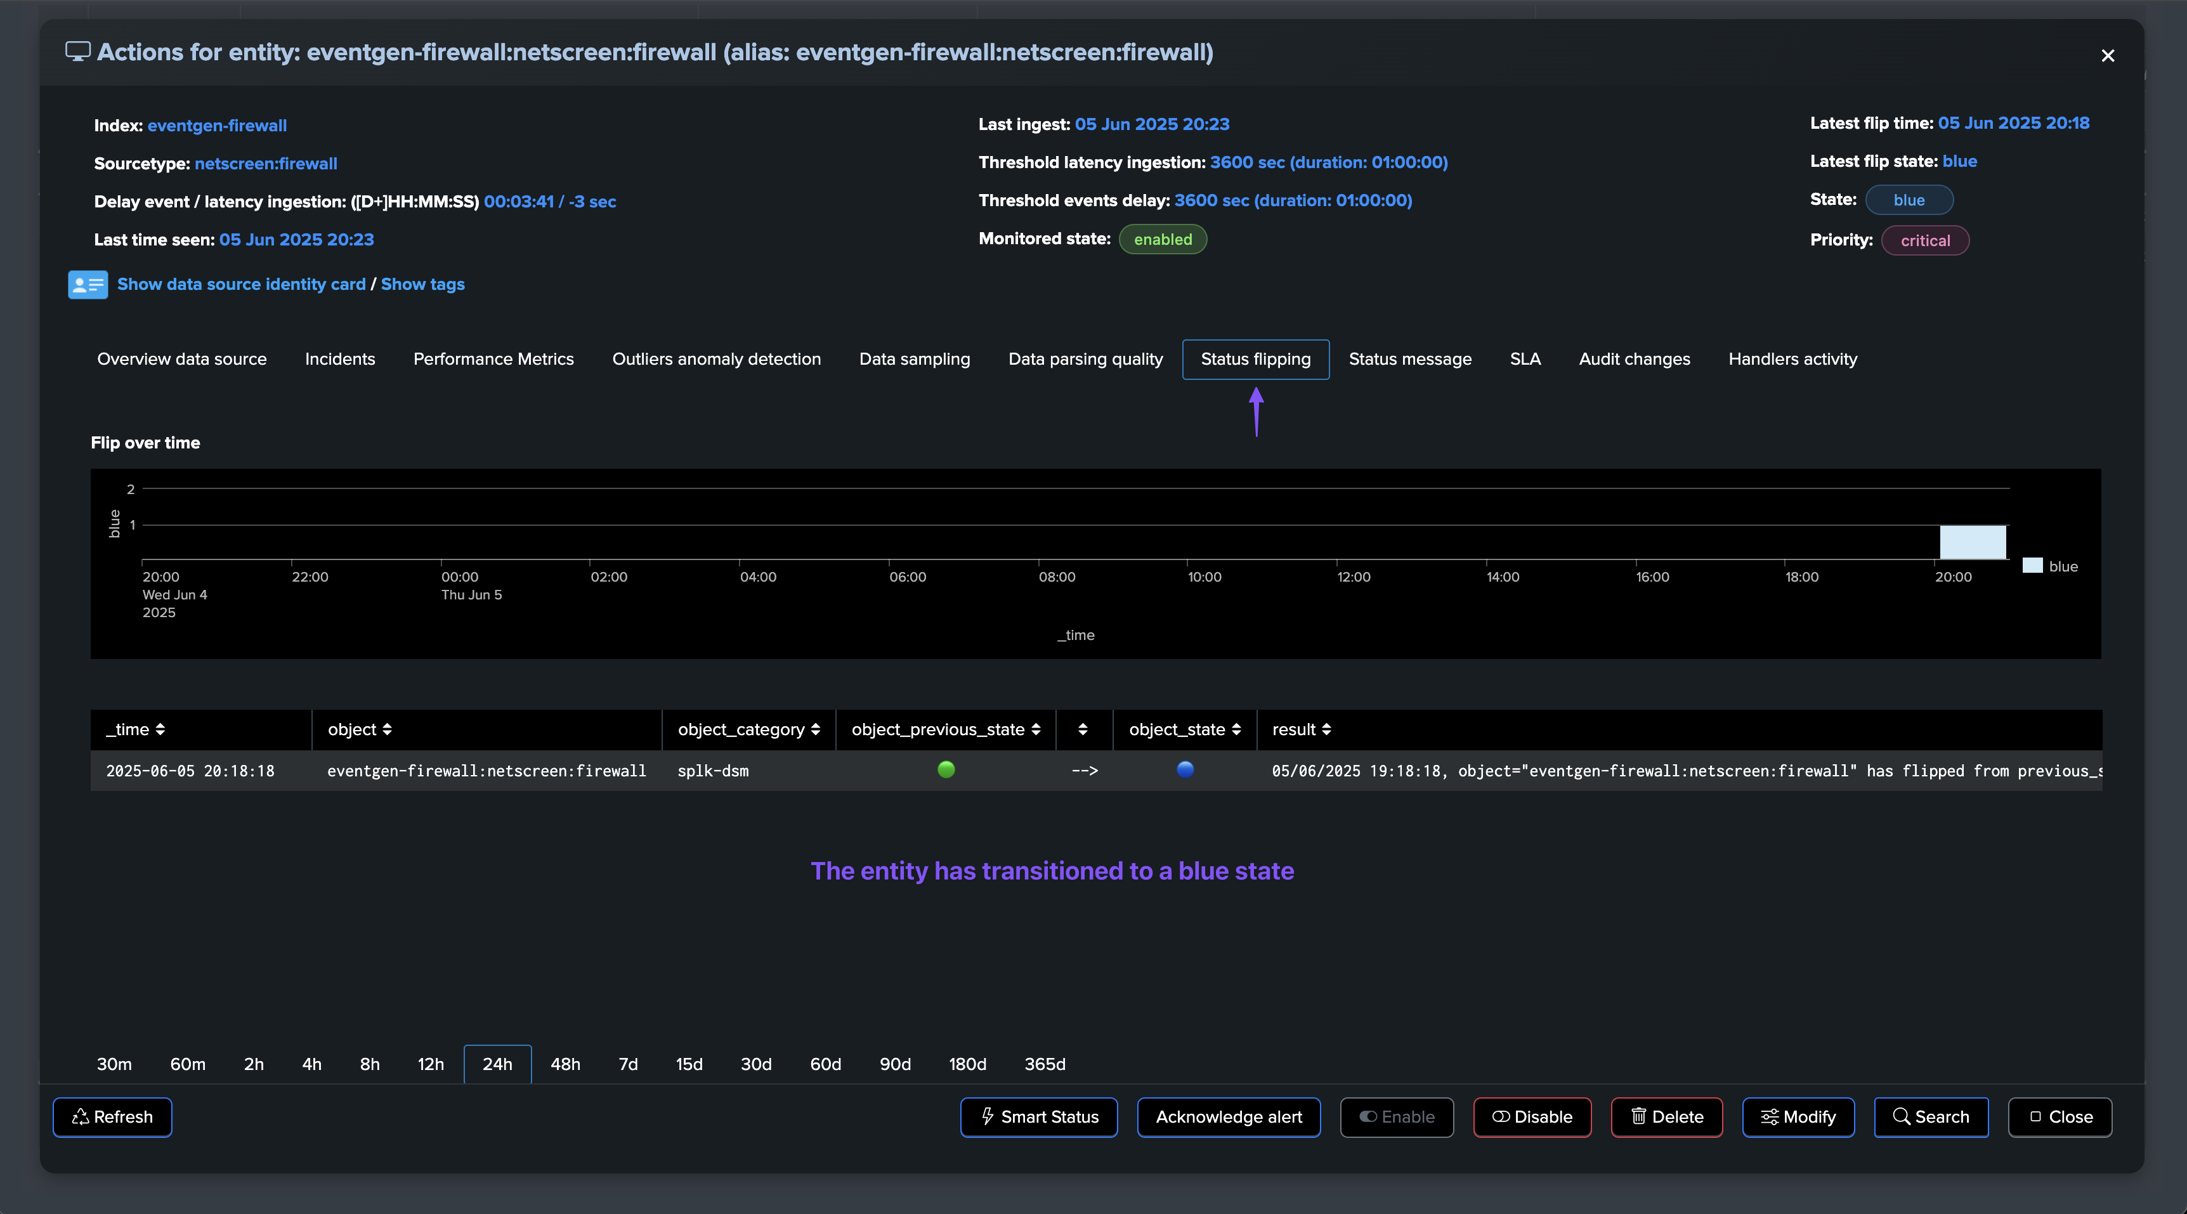Sort table by _time column
Screen dimensions: 2187x1214
(135, 729)
